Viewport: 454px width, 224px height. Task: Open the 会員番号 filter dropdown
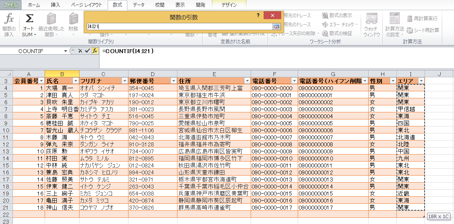pos(41,81)
